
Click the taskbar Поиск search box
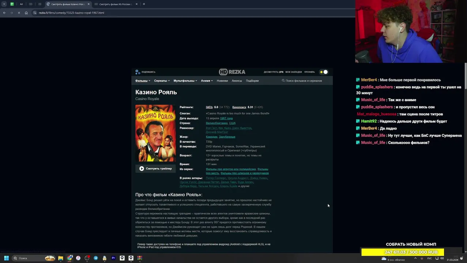(x=34, y=258)
